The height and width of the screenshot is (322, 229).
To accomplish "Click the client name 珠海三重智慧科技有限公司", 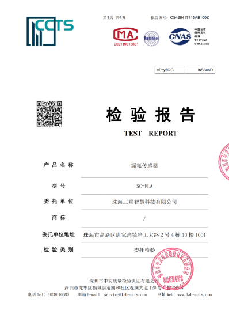I will tap(144, 202).
